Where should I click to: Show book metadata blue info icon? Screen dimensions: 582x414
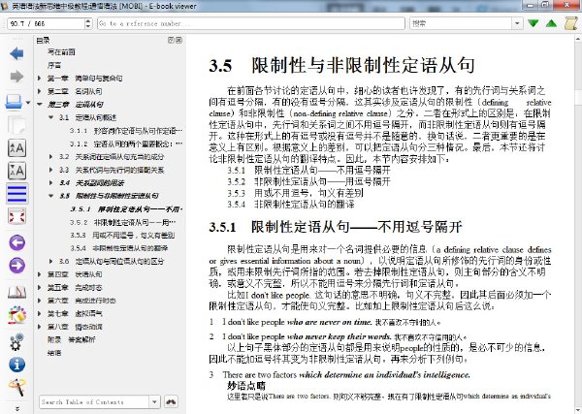coord(16,365)
